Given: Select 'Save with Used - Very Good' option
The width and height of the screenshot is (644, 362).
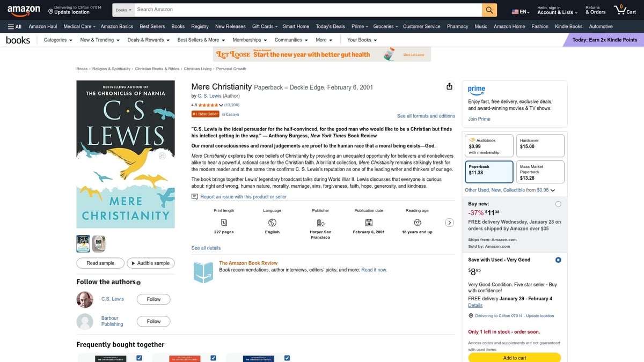Looking at the screenshot, I should [558, 260].
